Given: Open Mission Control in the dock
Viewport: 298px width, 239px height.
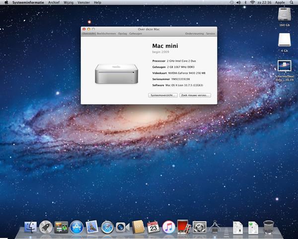Looking at the screenshot, I should coord(61,228).
